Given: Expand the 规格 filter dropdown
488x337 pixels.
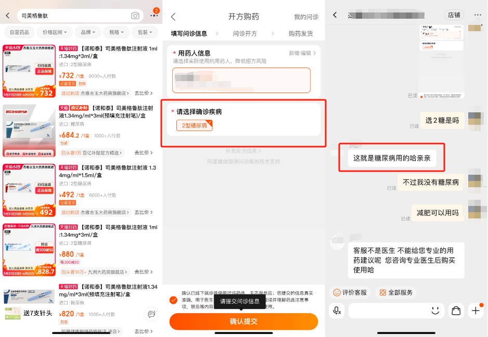Looking at the screenshot, I should (117, 32).
